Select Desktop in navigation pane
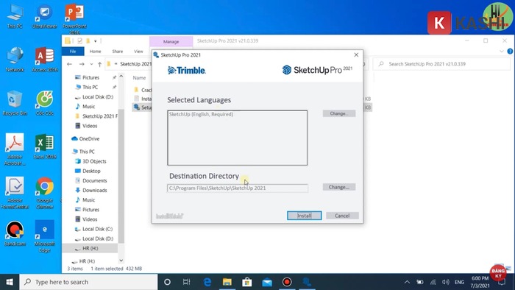Image resolution: width=515 pixels, height=290 pixels. click(88, 171)
